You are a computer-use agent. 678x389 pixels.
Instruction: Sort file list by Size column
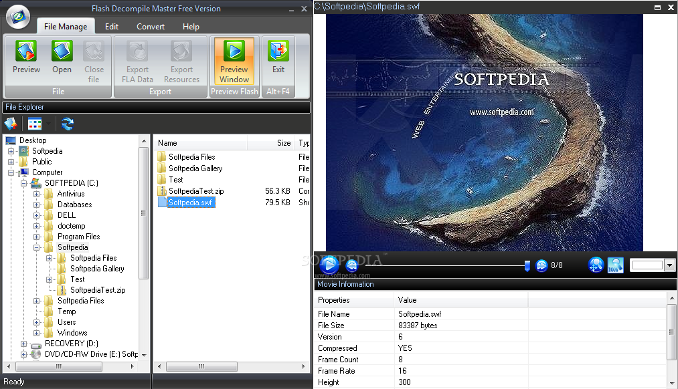click(x=270, y=143)
